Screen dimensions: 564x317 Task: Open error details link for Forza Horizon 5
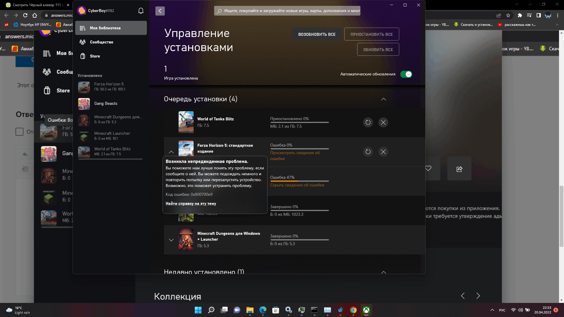295,156
